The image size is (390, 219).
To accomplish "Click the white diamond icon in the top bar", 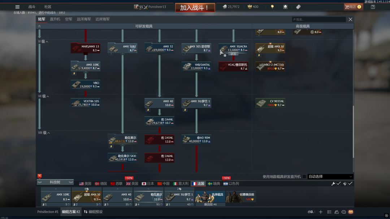I will 285,7.
